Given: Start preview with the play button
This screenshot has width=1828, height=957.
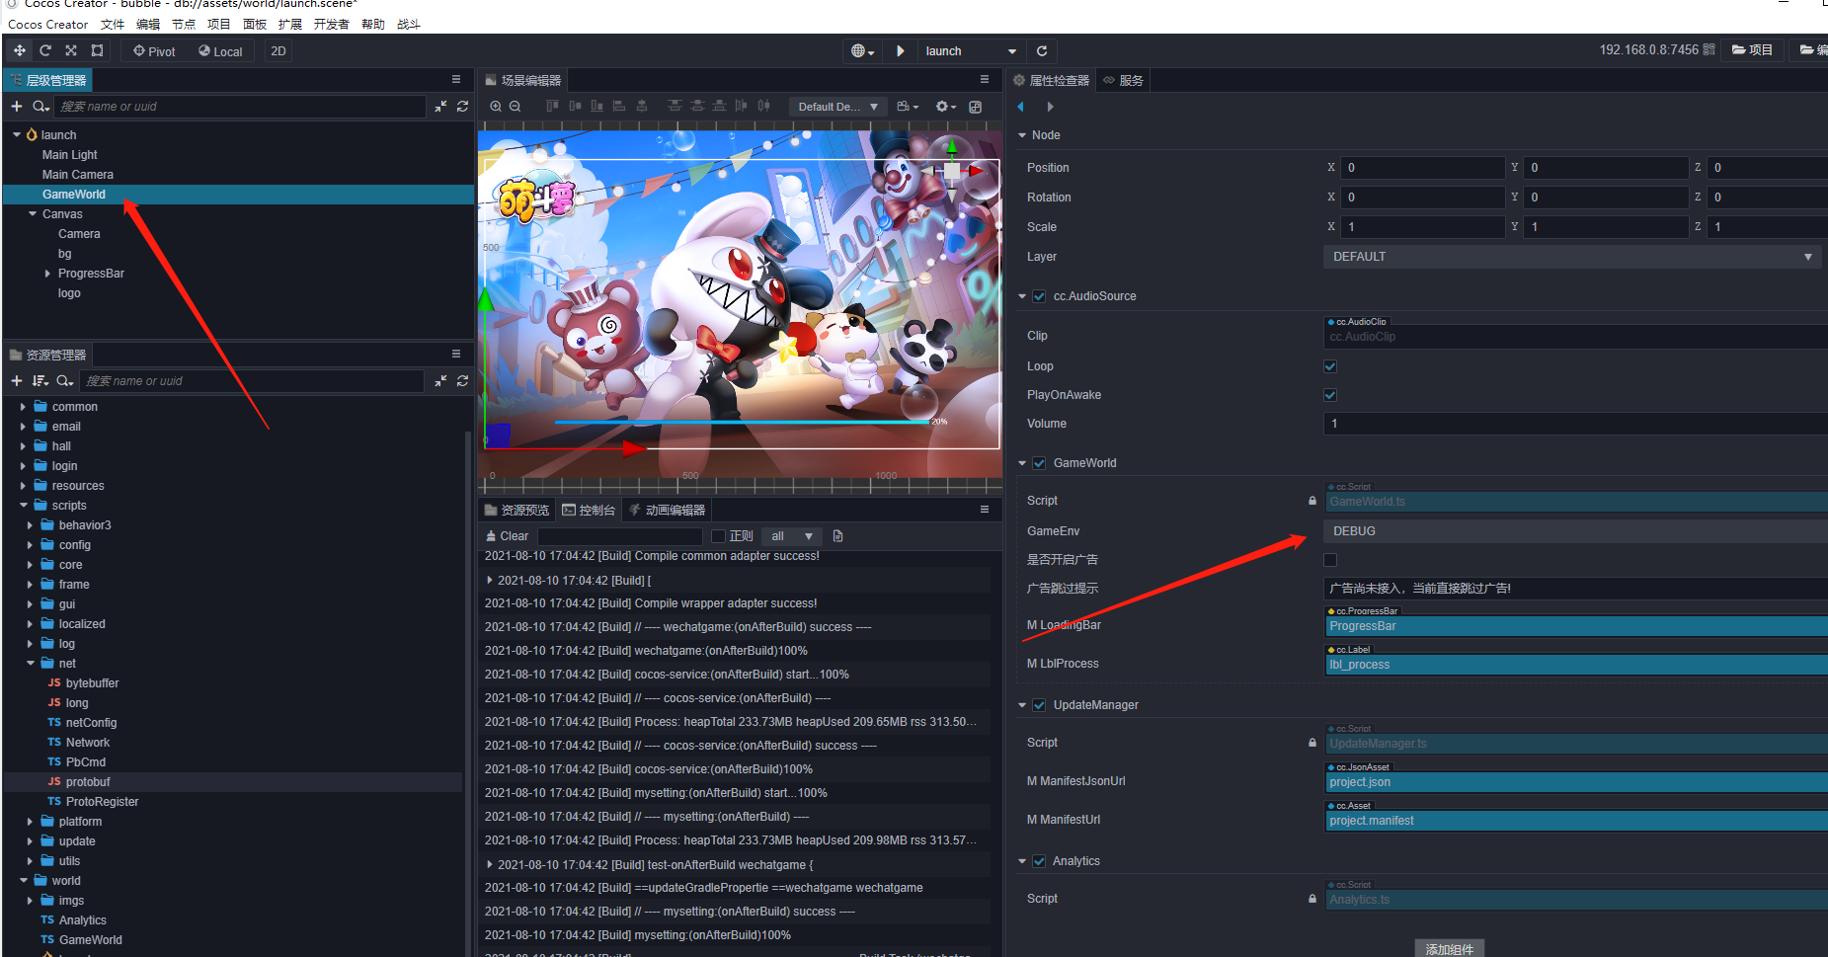Looking at the screenshot, I should click(901, 50).
